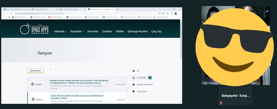Open the user profile avatar in Chrome toolbar

coord(176,13)
